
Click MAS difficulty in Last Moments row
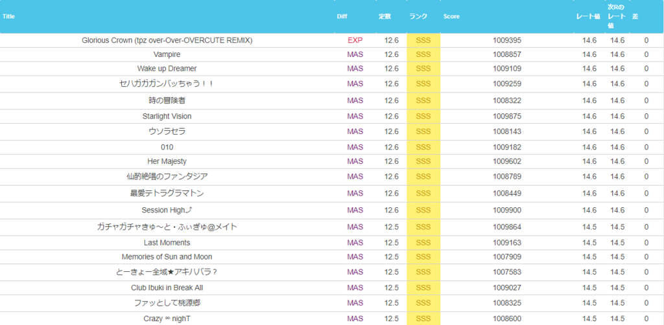[355, 243]
